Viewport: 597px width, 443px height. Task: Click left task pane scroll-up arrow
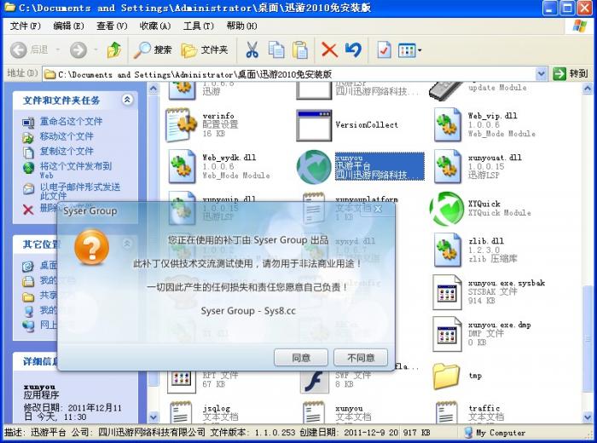click(153, 89)
